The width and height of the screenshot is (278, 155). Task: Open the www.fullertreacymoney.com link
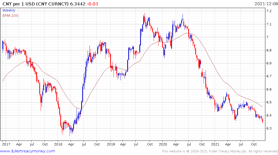(27, 151)
